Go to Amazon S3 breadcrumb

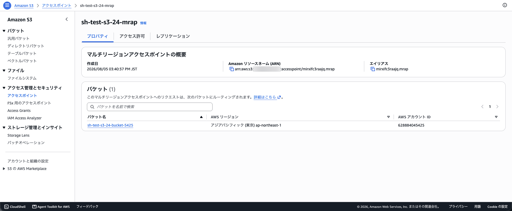pyautogui.click(x=24, y=6)
